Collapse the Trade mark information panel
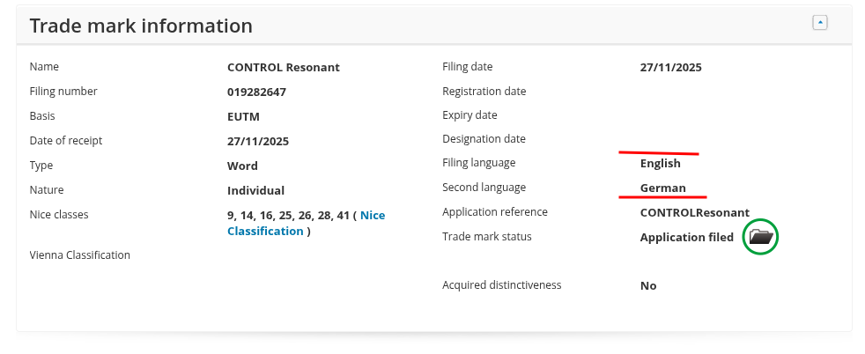 click(x=820, y=23)
